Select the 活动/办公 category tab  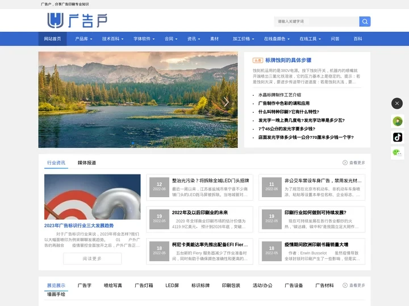pos(262,286)
